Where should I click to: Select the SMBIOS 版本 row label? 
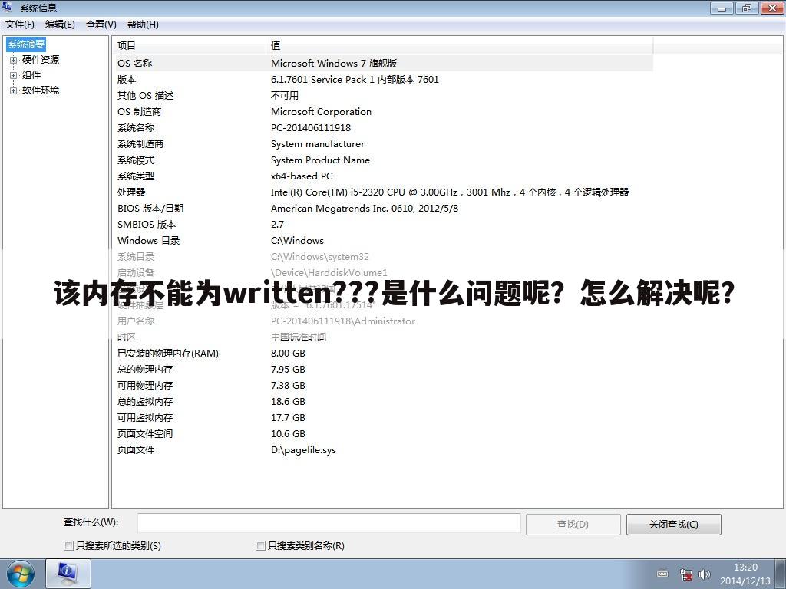point(147,224)
